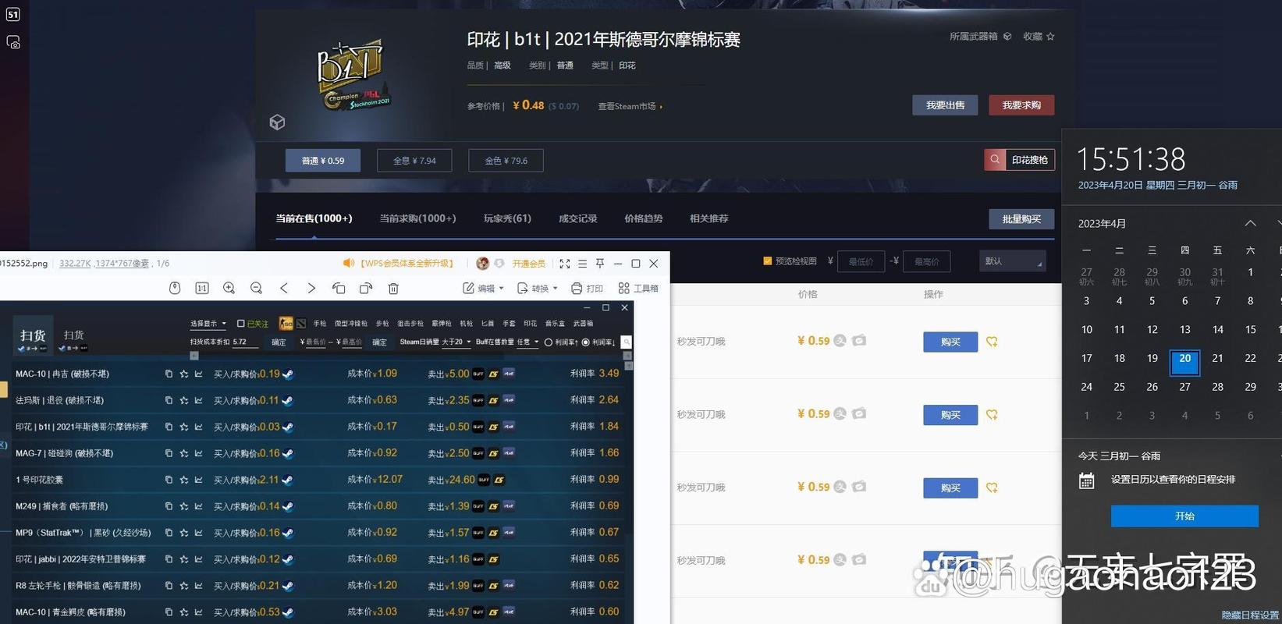Rotate the image clockwise

pos(366,288)
